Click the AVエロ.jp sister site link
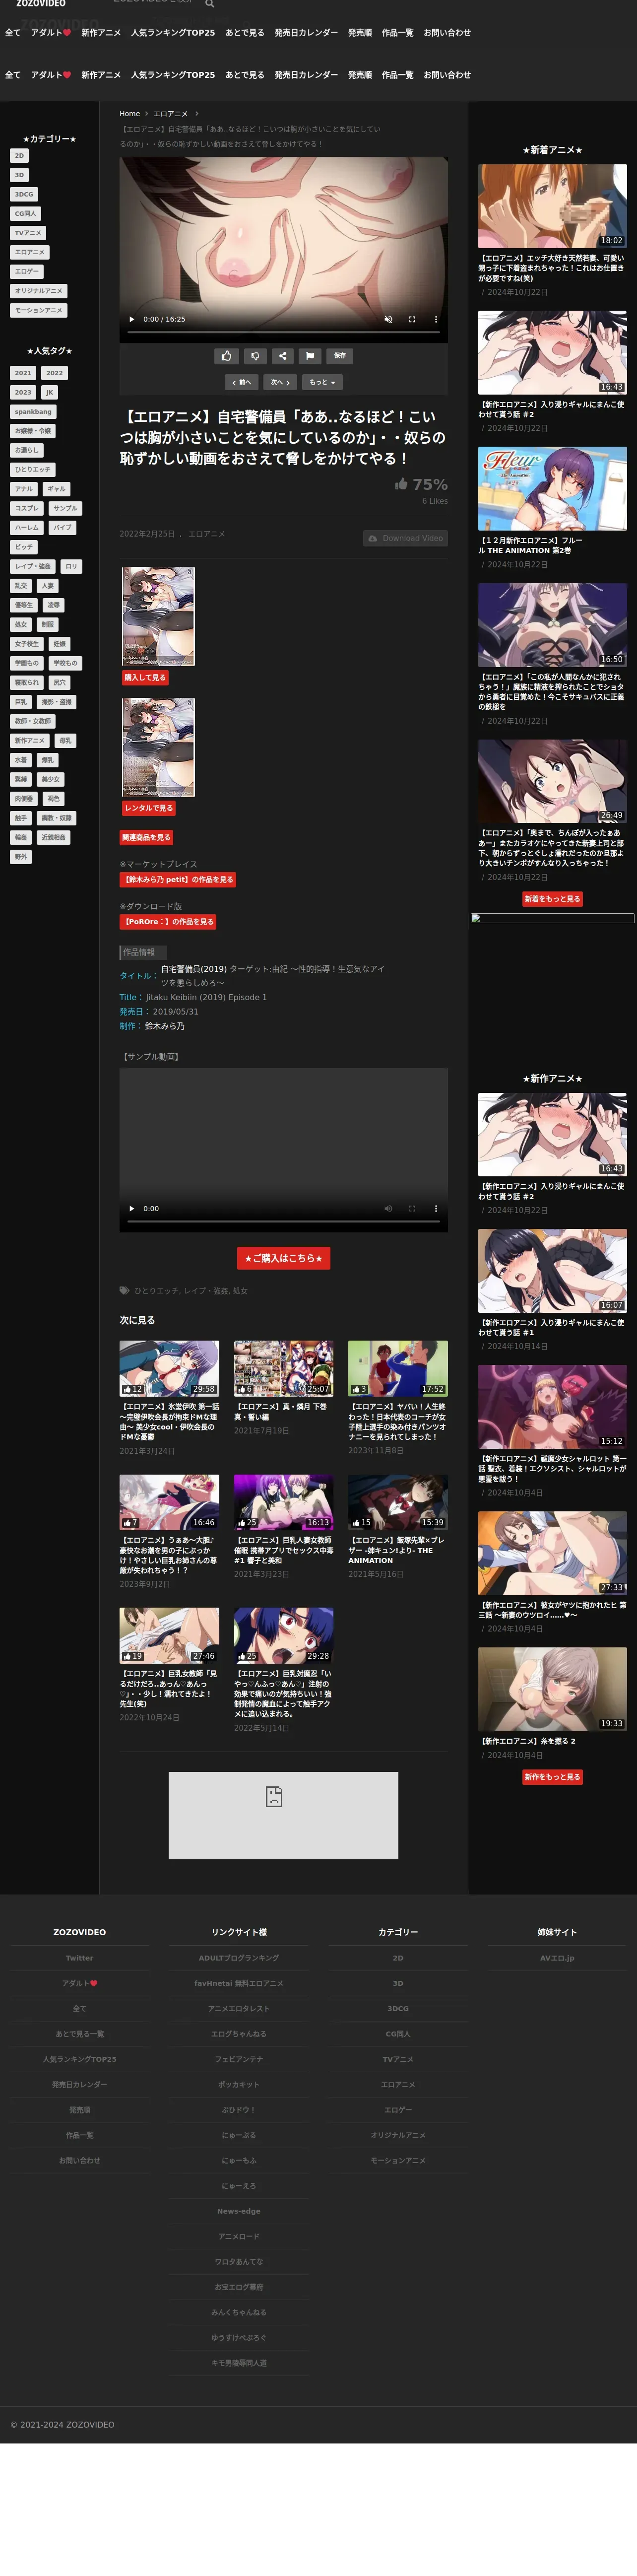637x2576 pixels. (x=557, y=1958)
